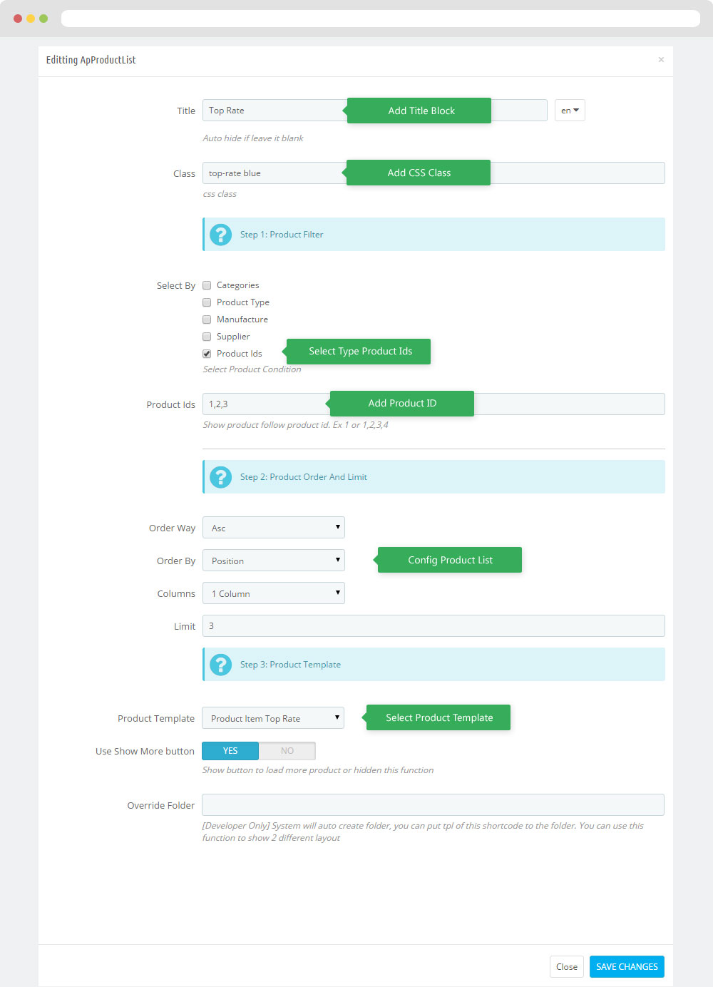Click the Save Changes button

point(627,967)
